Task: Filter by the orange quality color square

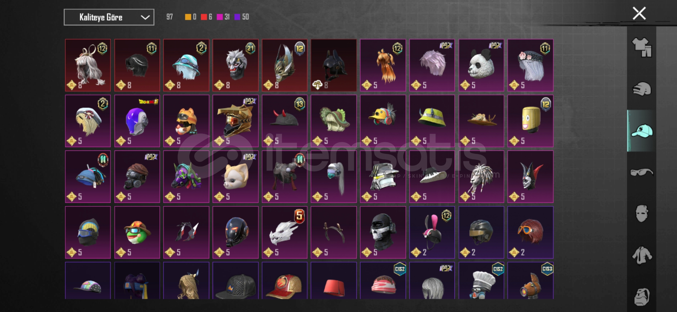Action: point(188,17)
